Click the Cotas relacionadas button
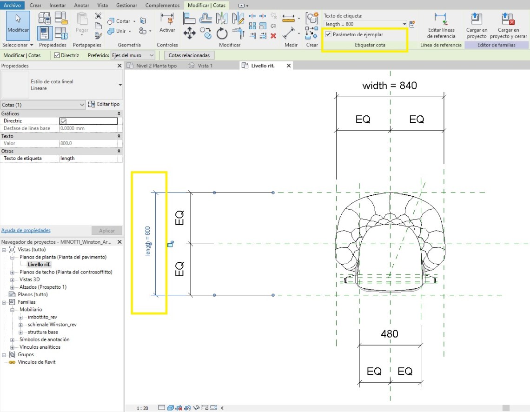The image size is (530, 412). point(189,55)
